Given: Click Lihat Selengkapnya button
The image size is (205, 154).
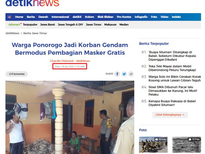Looking at the screenshot, I should (170, 115).
